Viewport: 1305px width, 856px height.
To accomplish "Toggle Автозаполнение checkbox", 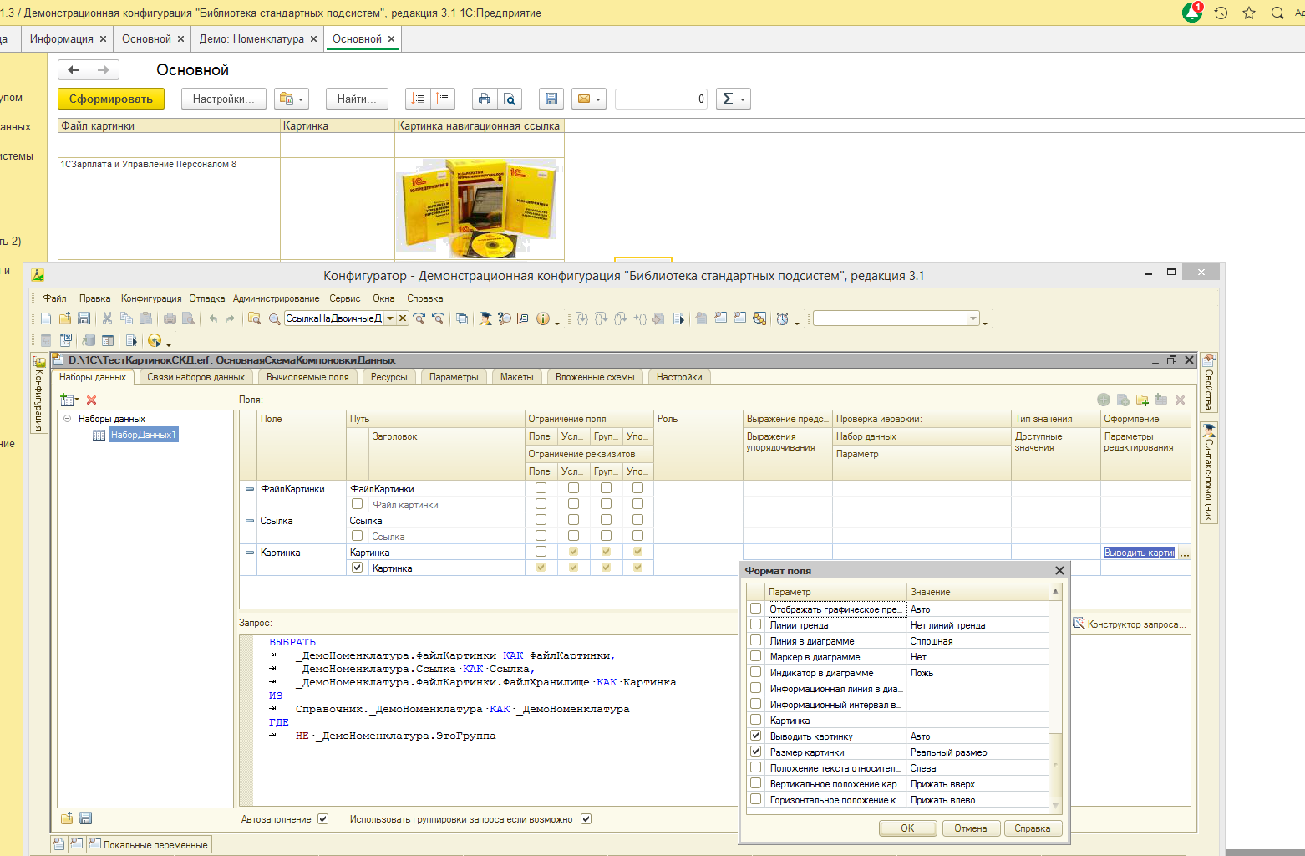I will 323,819.
